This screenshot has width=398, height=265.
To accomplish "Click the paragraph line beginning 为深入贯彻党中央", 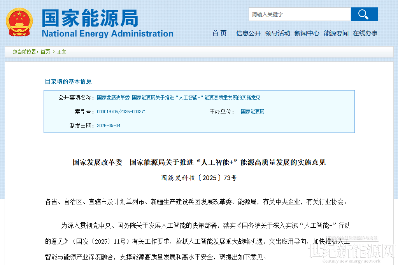I will (206, 225).
